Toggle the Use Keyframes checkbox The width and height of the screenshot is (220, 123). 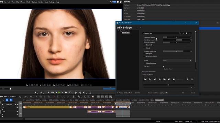143,75
